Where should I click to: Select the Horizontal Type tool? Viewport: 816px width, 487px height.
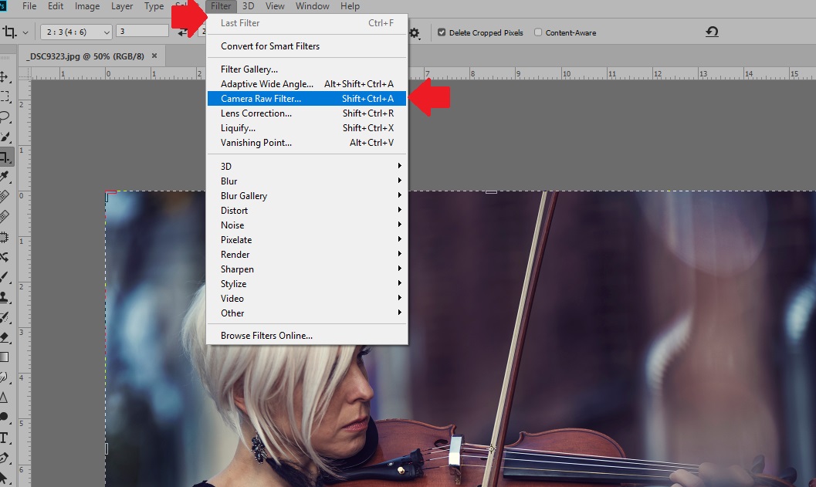click(x=5, y=438)
